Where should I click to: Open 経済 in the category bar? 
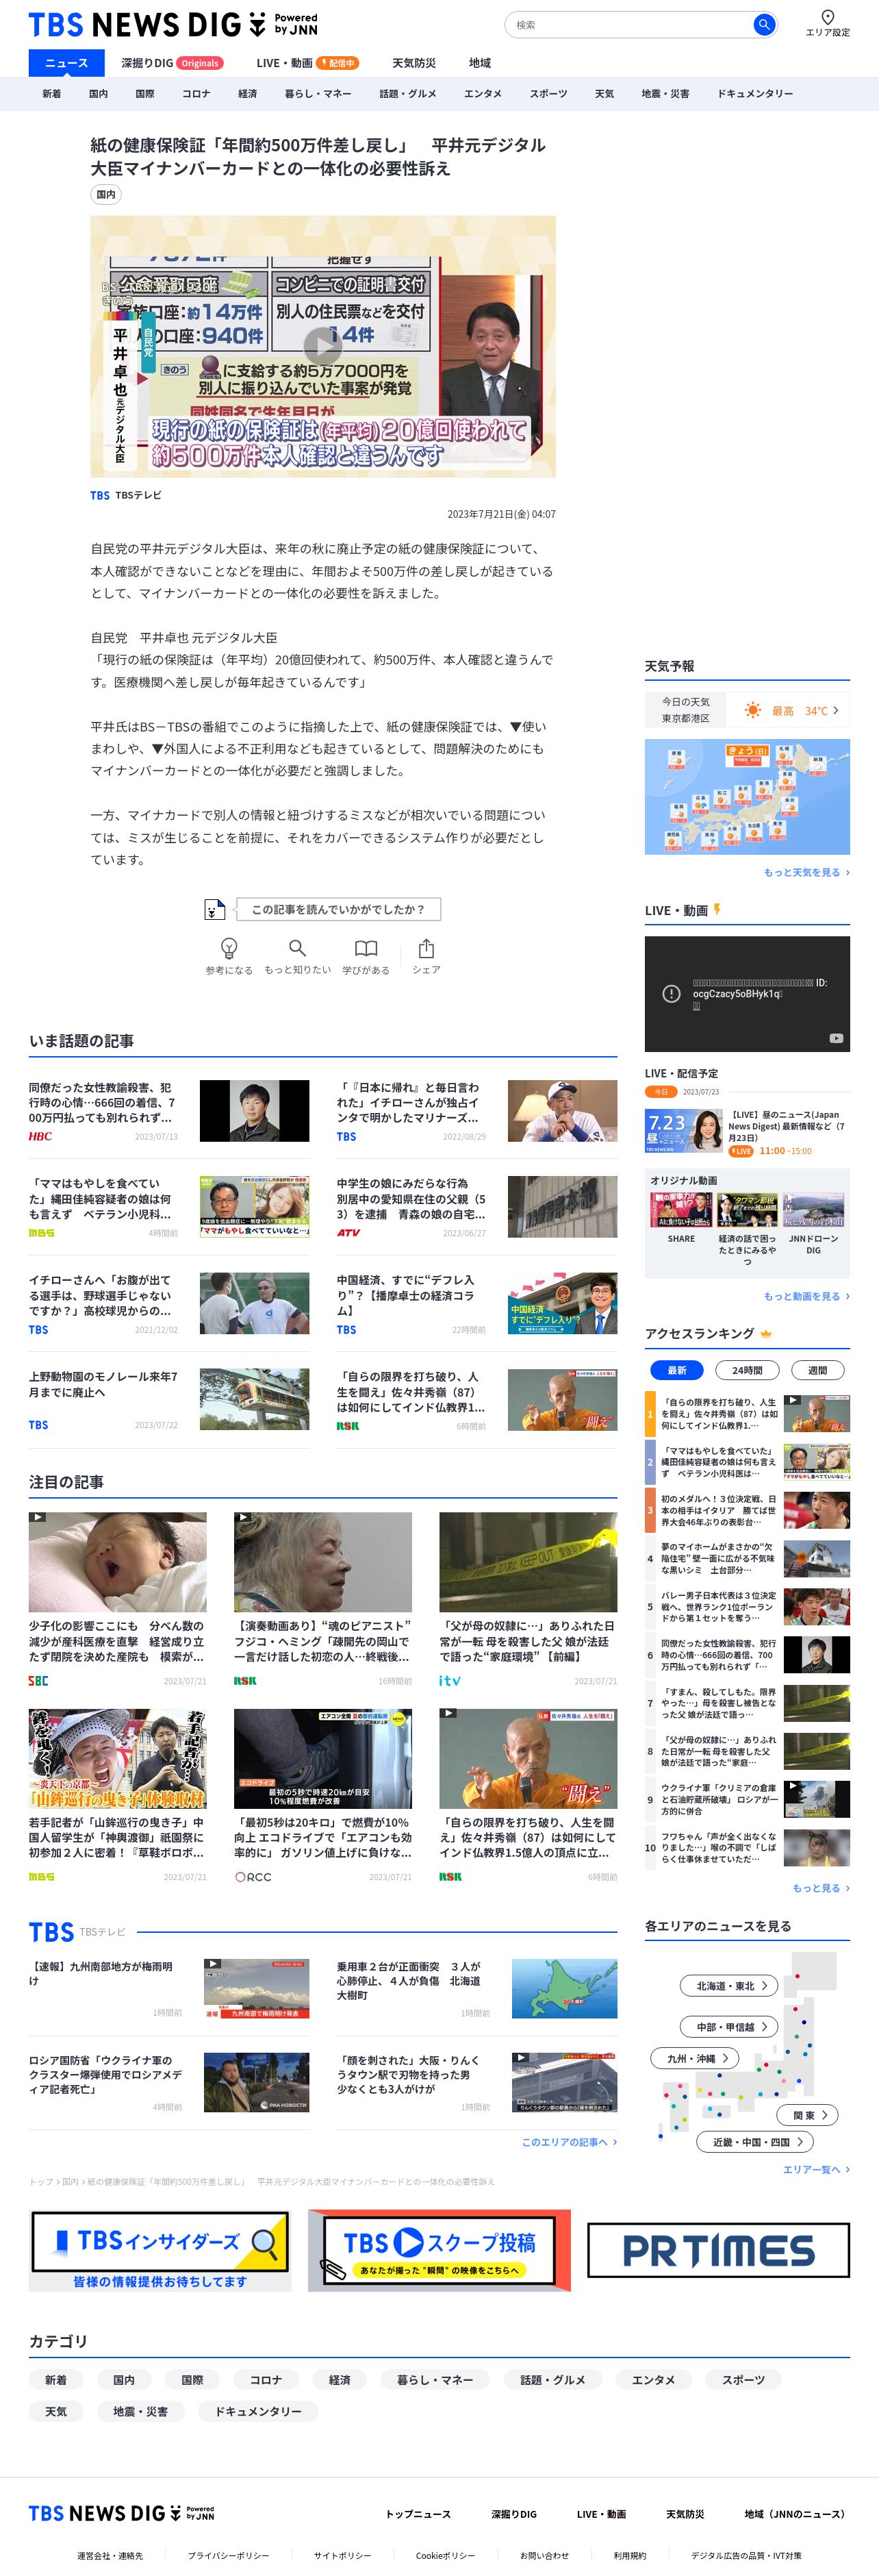coord(247,94)
